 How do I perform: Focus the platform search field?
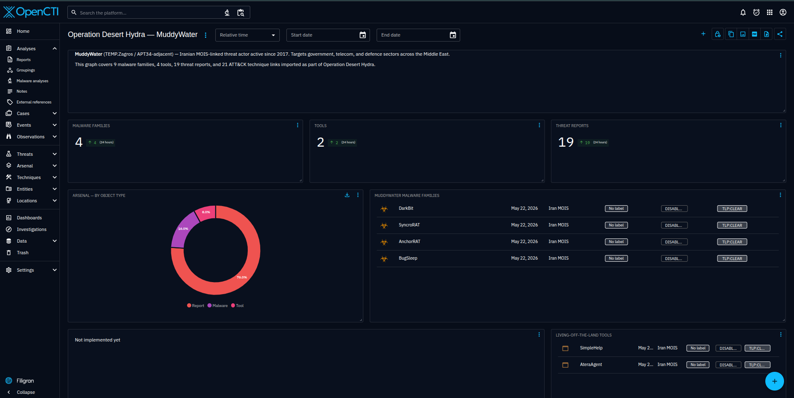pos(150,13)
